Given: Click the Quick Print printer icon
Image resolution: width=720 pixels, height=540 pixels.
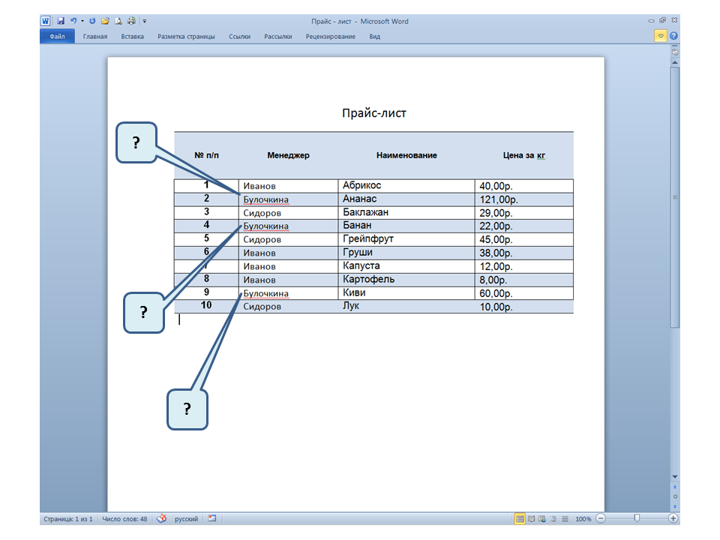Looking at the screenshot, I should click(132, 21).
